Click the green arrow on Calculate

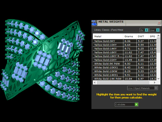pos(136,104)
